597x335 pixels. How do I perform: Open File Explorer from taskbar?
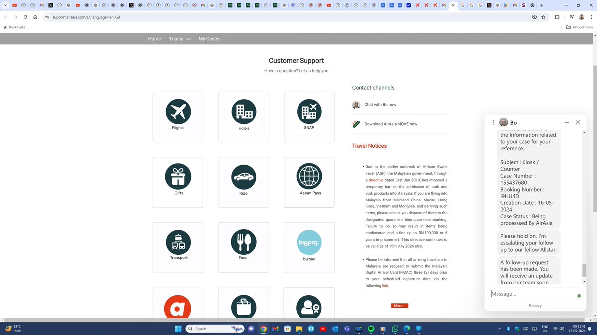click(299, 329)
